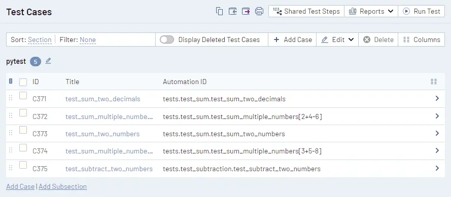Click the pytest count badge 5

[36, 61]
